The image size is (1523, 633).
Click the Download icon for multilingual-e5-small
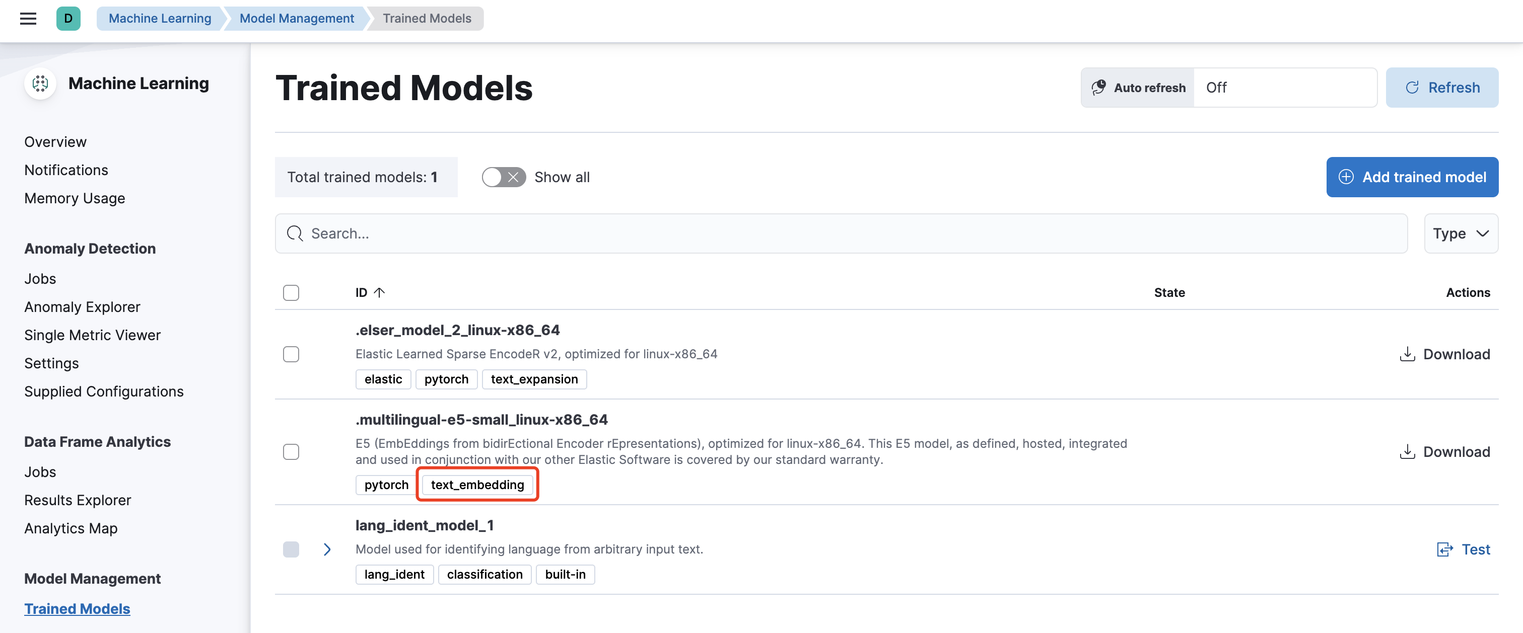click(x=1407, y=452)
